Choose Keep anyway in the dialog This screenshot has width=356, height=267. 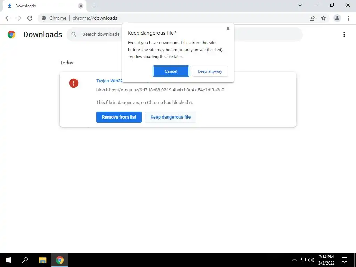(210, 71)
